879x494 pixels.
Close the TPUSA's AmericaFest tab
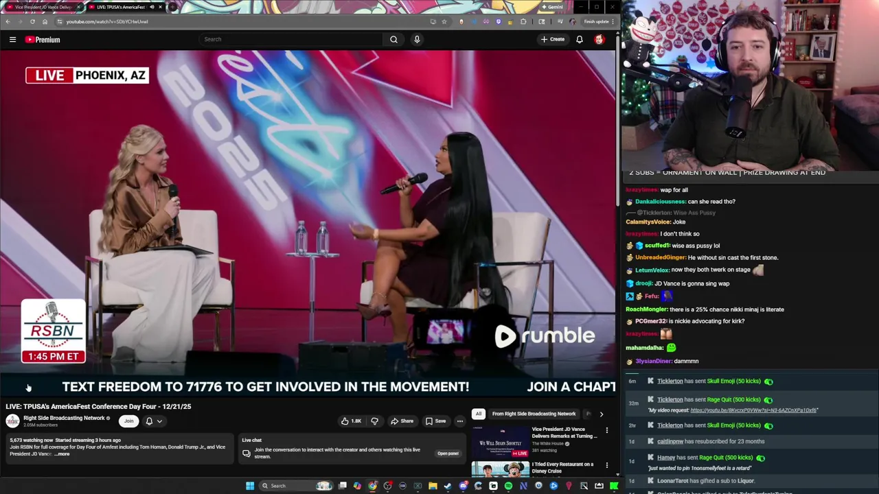click(160, 7)
